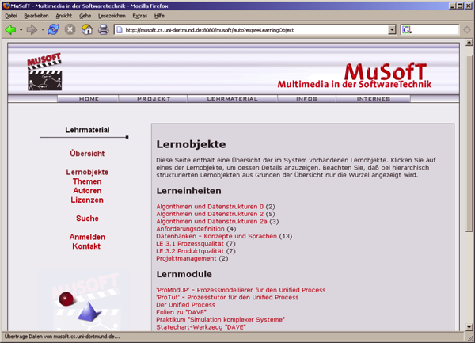The height and width of the screenshot is (343, 475).
Task: Open Algorithmen und Datenstrukturen 2 link
Action: 210,214
